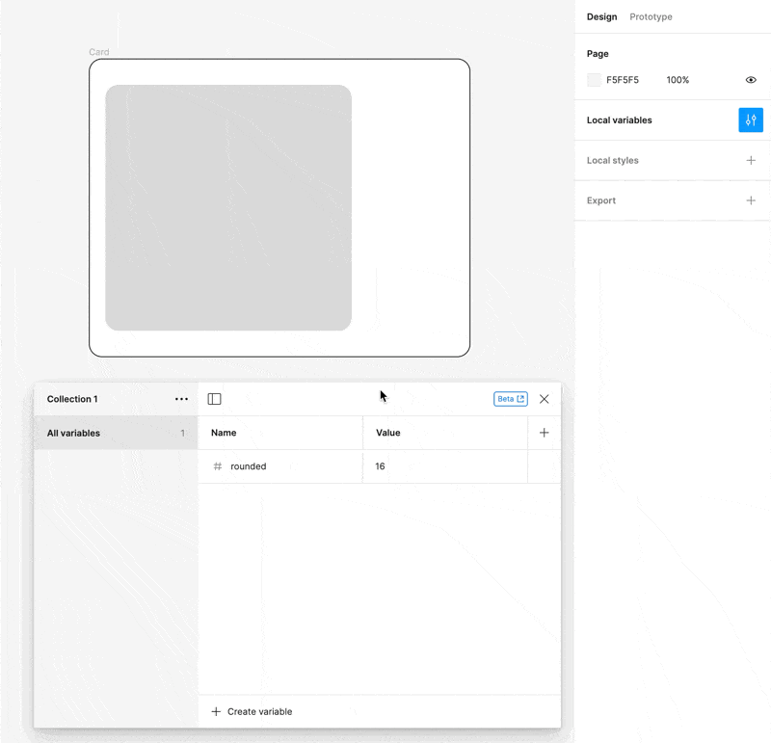Open the Collection 1 dropdown
Screen dimensions: 771x743
coord(72,398)
